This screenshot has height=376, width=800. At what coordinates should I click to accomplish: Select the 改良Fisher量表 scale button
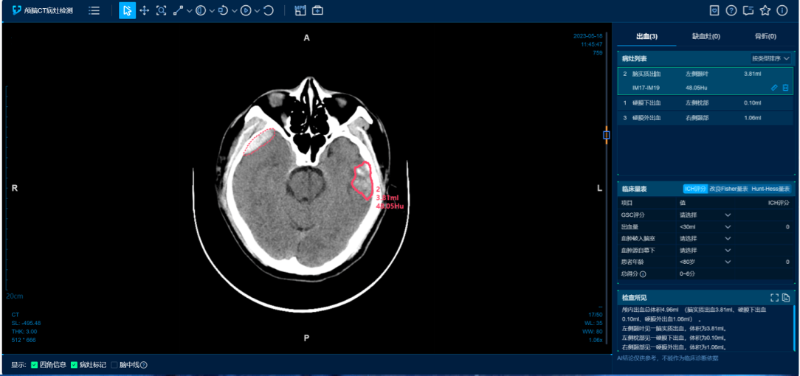tap(729, 189)
